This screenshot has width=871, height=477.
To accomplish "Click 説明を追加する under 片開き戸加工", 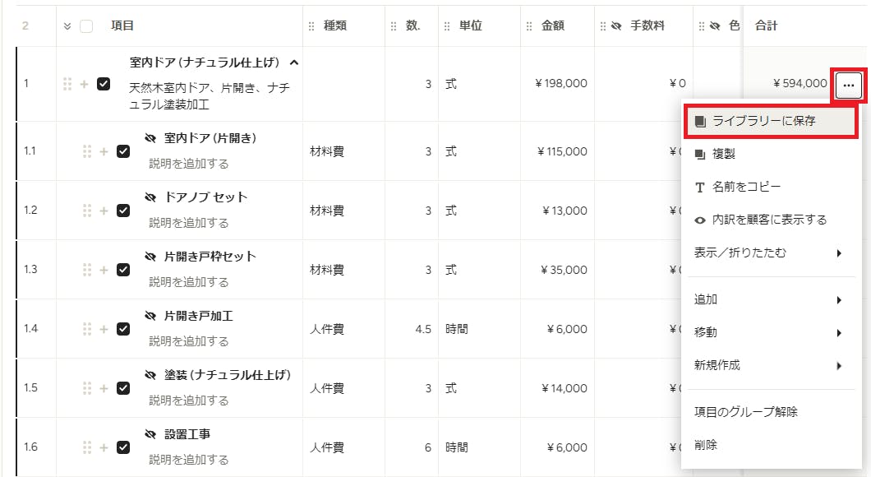I will click(188, 341).
